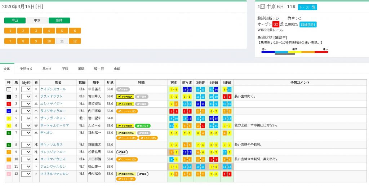The image size is (369, 186).
Task: Go to race number 1
Action: (10, 31)
